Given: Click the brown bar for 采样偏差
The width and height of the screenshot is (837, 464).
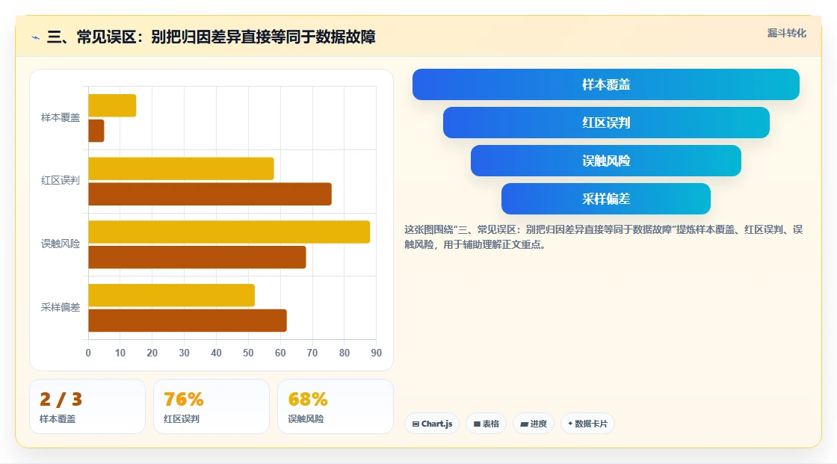Looking at the screenshot, I should click(188, 321).
